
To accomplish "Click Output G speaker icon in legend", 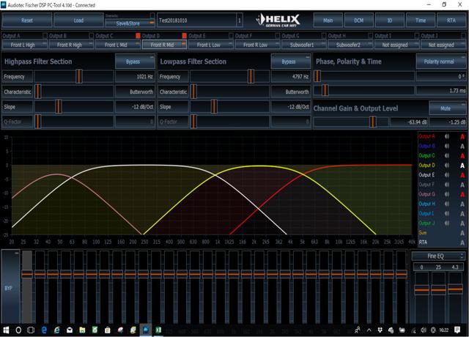I will tap(447, 194).
